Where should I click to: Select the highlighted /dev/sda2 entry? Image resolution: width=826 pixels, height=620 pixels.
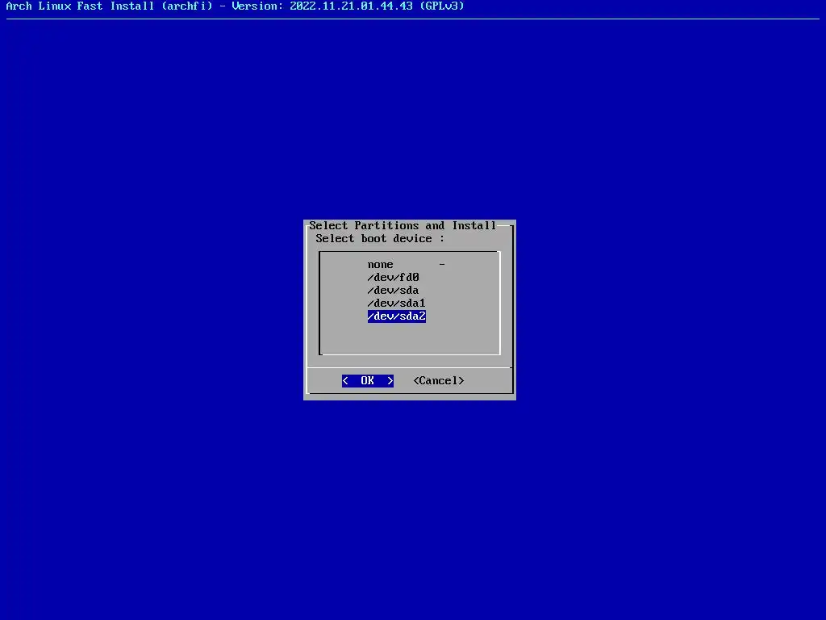(x=396, y=316)
